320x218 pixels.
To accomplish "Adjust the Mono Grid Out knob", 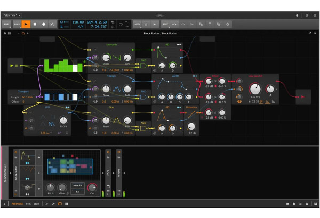I will pos(92,188).
